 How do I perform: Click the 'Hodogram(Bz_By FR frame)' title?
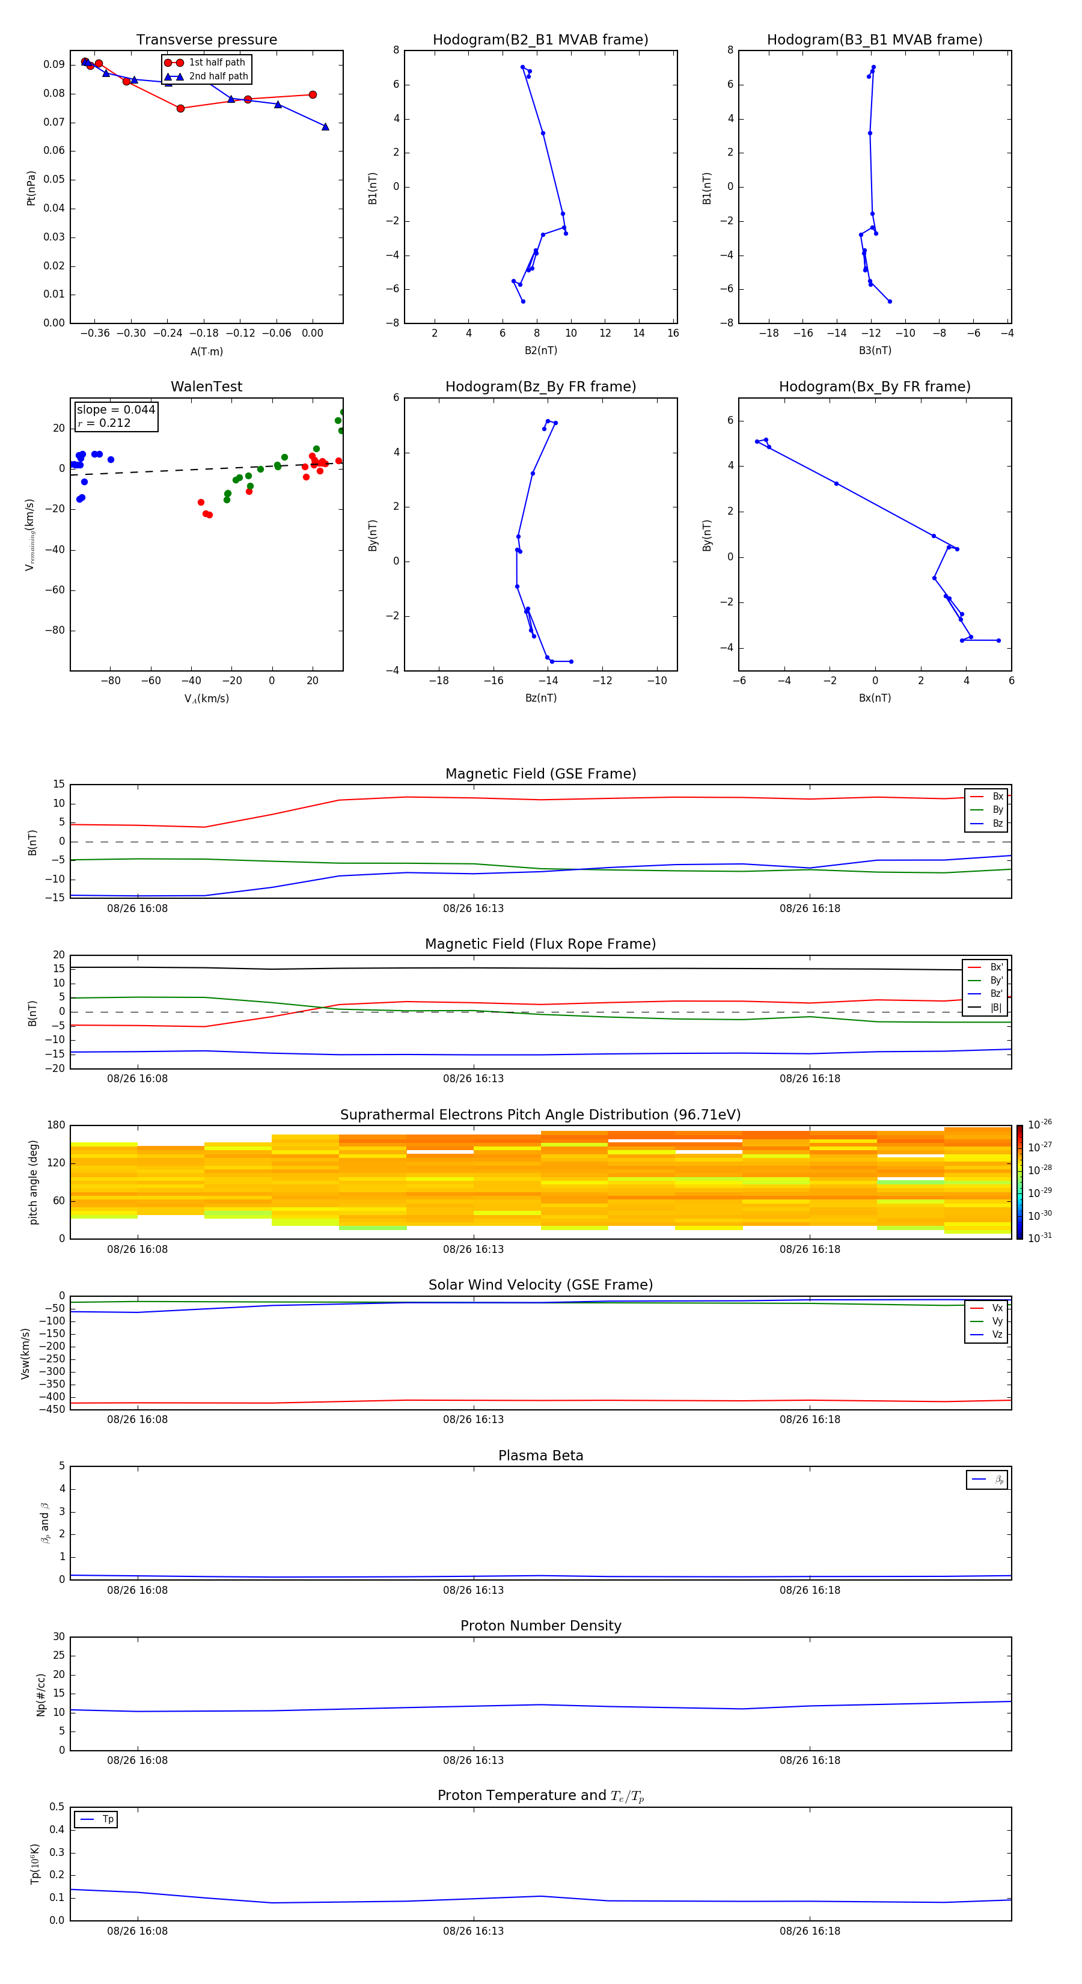pyautogui.click(x=540, y=387)
